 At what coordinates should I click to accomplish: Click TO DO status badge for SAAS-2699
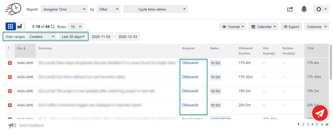pyautogui.click(x=215, y=63)
